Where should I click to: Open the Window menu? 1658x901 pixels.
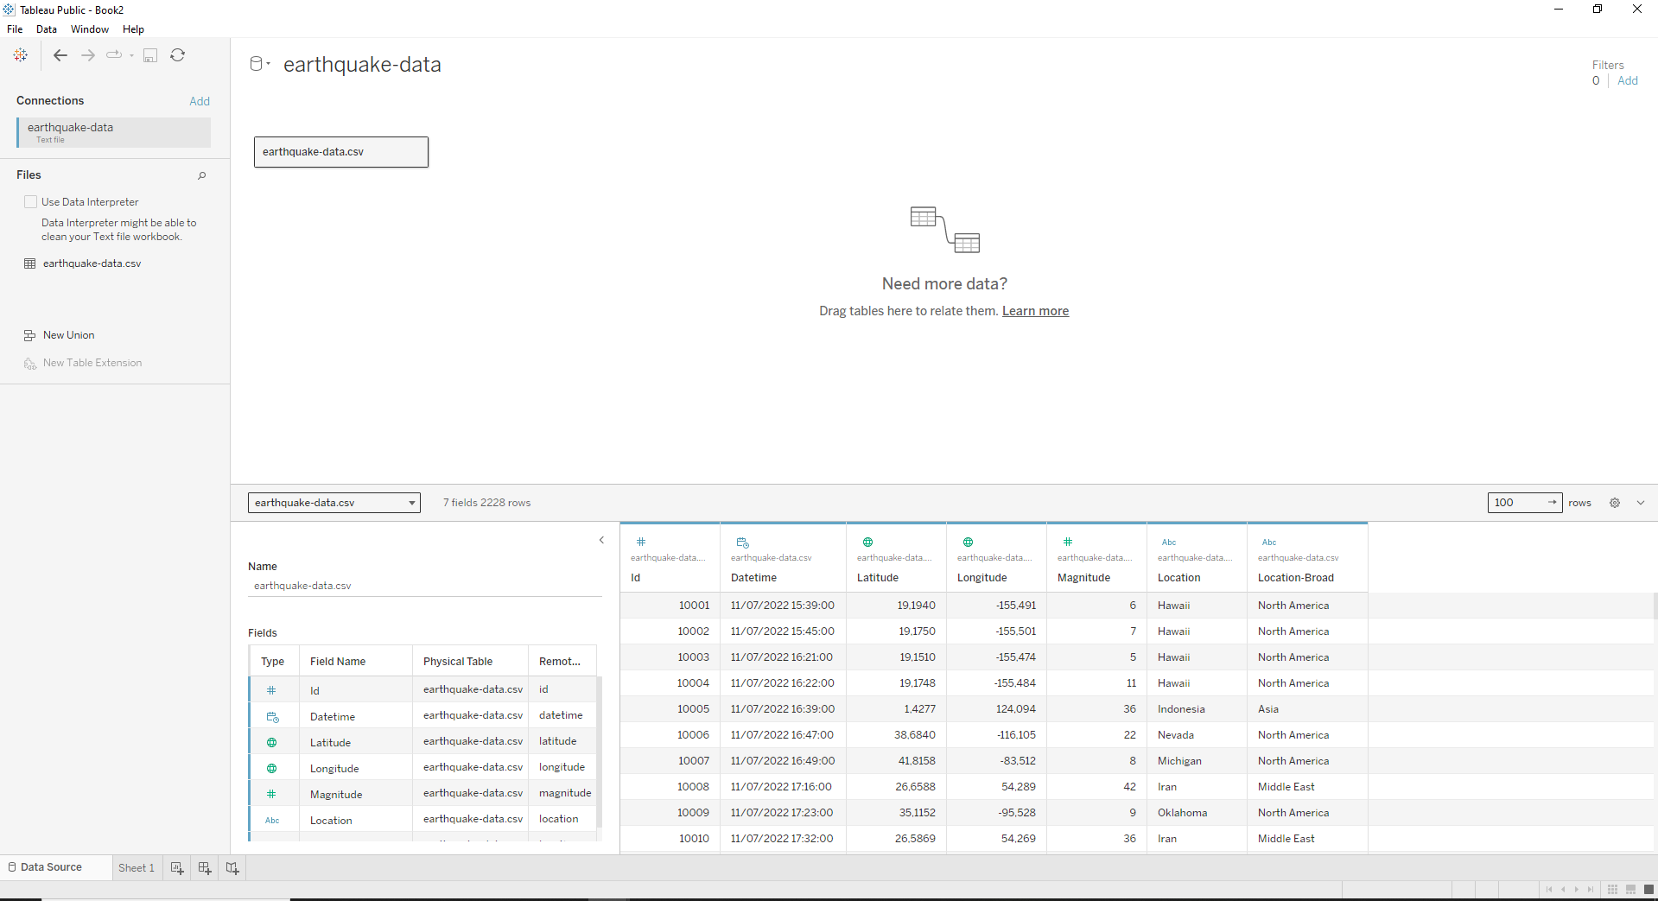point(90,29)
